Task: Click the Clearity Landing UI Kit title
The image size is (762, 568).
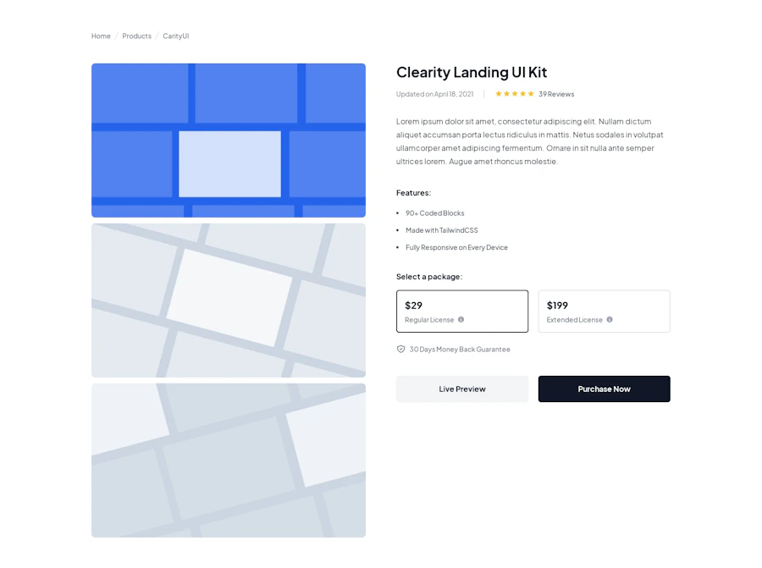Action: coord(472,73)
